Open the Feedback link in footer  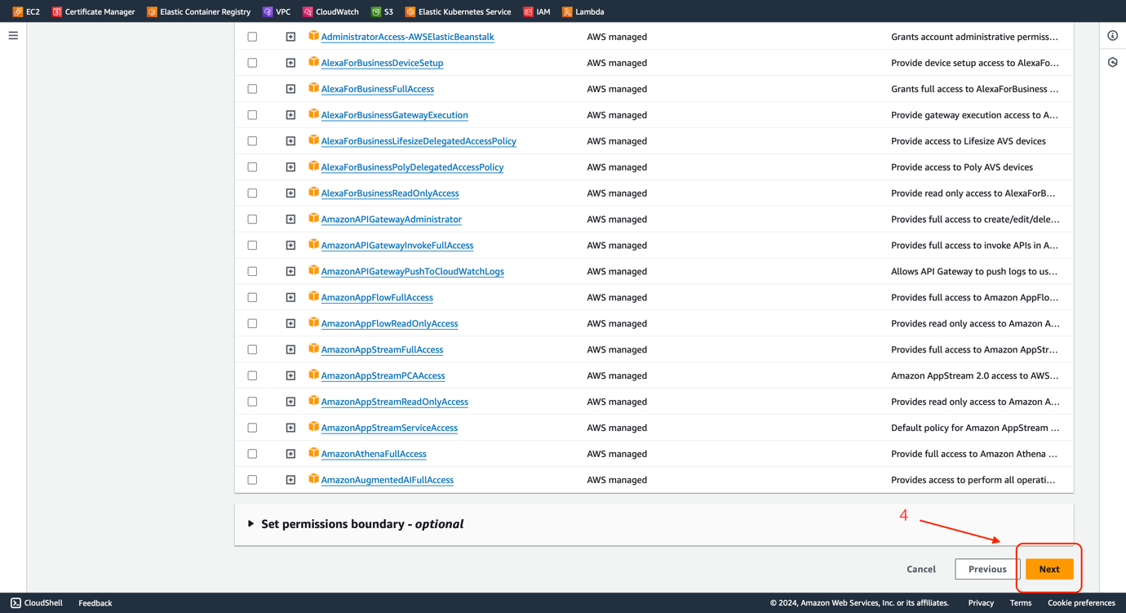(x=95, y=603)
